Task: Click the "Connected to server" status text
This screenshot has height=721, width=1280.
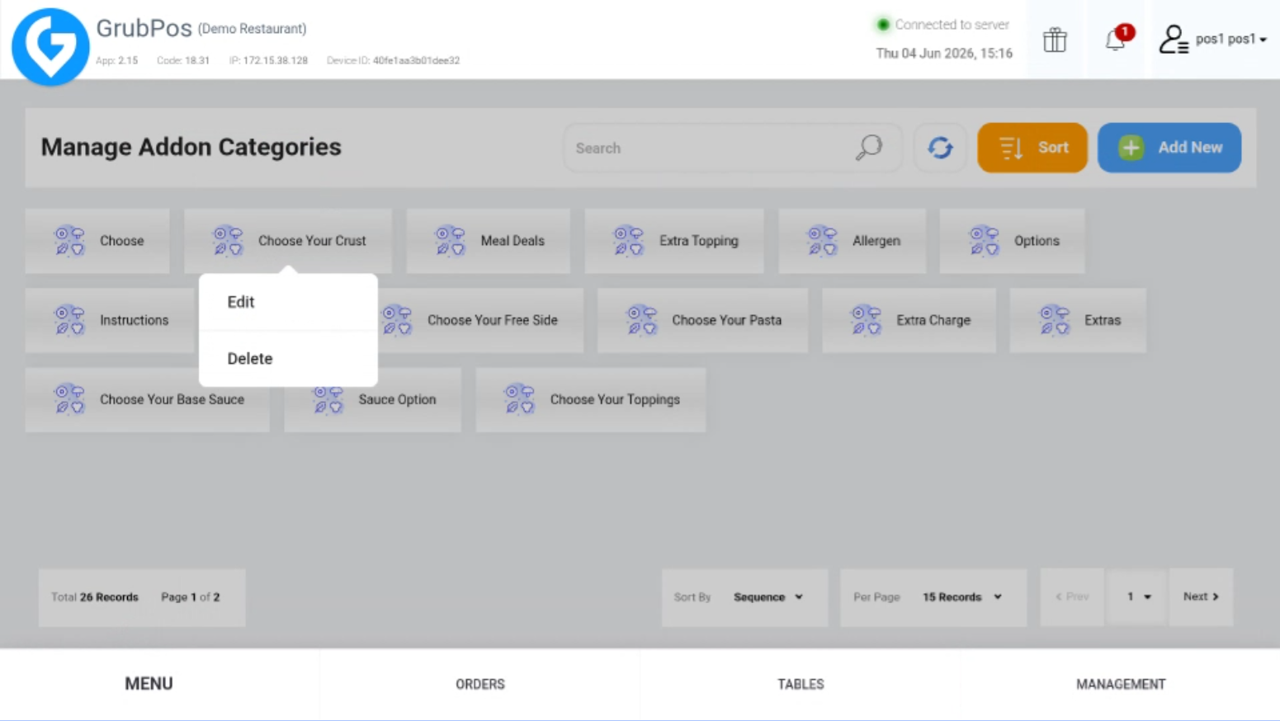Action: tap(952, 25)
